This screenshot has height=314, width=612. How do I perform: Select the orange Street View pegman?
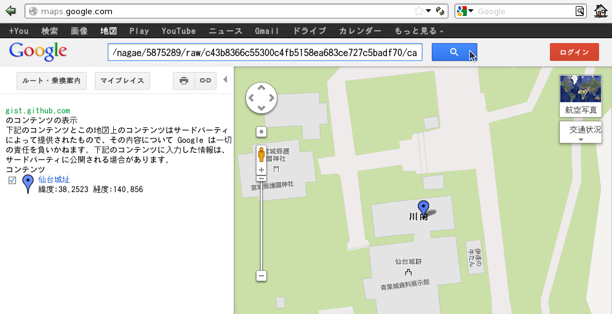[261, 154]
